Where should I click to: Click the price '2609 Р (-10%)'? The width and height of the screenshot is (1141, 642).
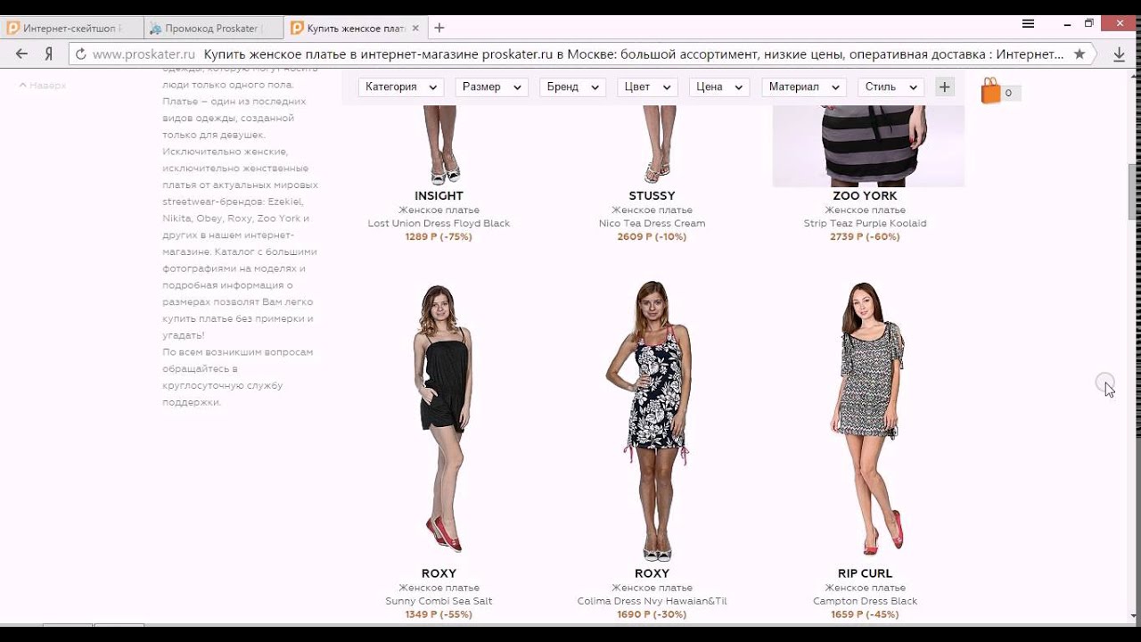pyautogui.click(x=652, y=236)
